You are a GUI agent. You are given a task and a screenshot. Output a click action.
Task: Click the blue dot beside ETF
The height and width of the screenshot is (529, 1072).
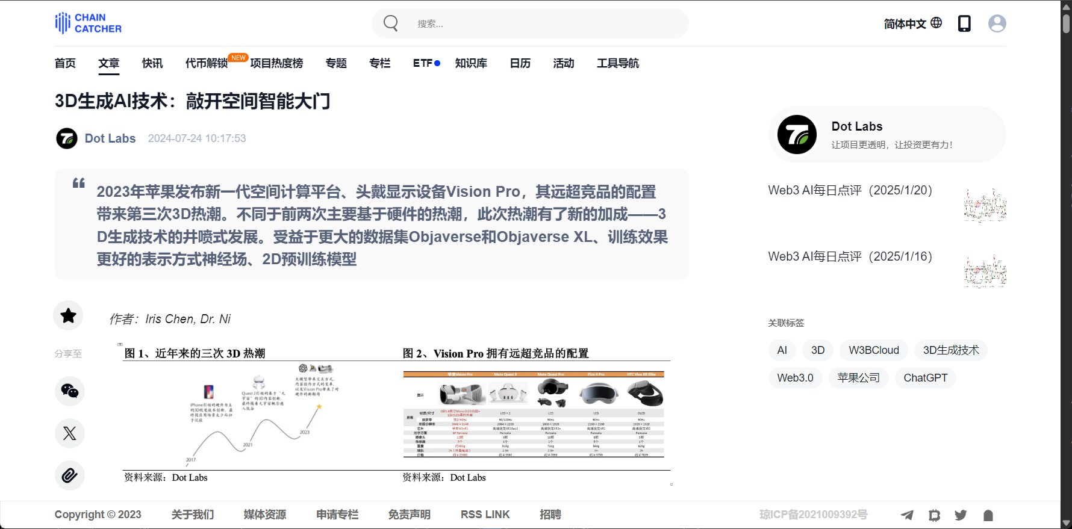(437, 63)
